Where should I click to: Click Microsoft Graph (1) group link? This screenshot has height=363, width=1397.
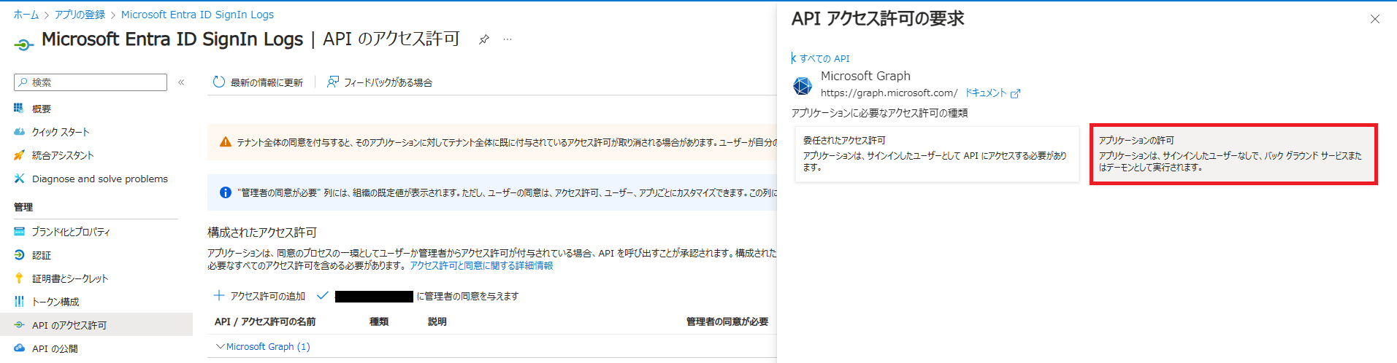(268, 346)
